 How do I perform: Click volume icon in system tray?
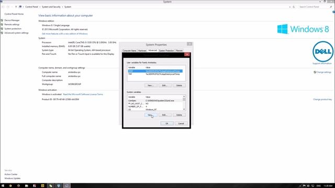tap(308, 186)
